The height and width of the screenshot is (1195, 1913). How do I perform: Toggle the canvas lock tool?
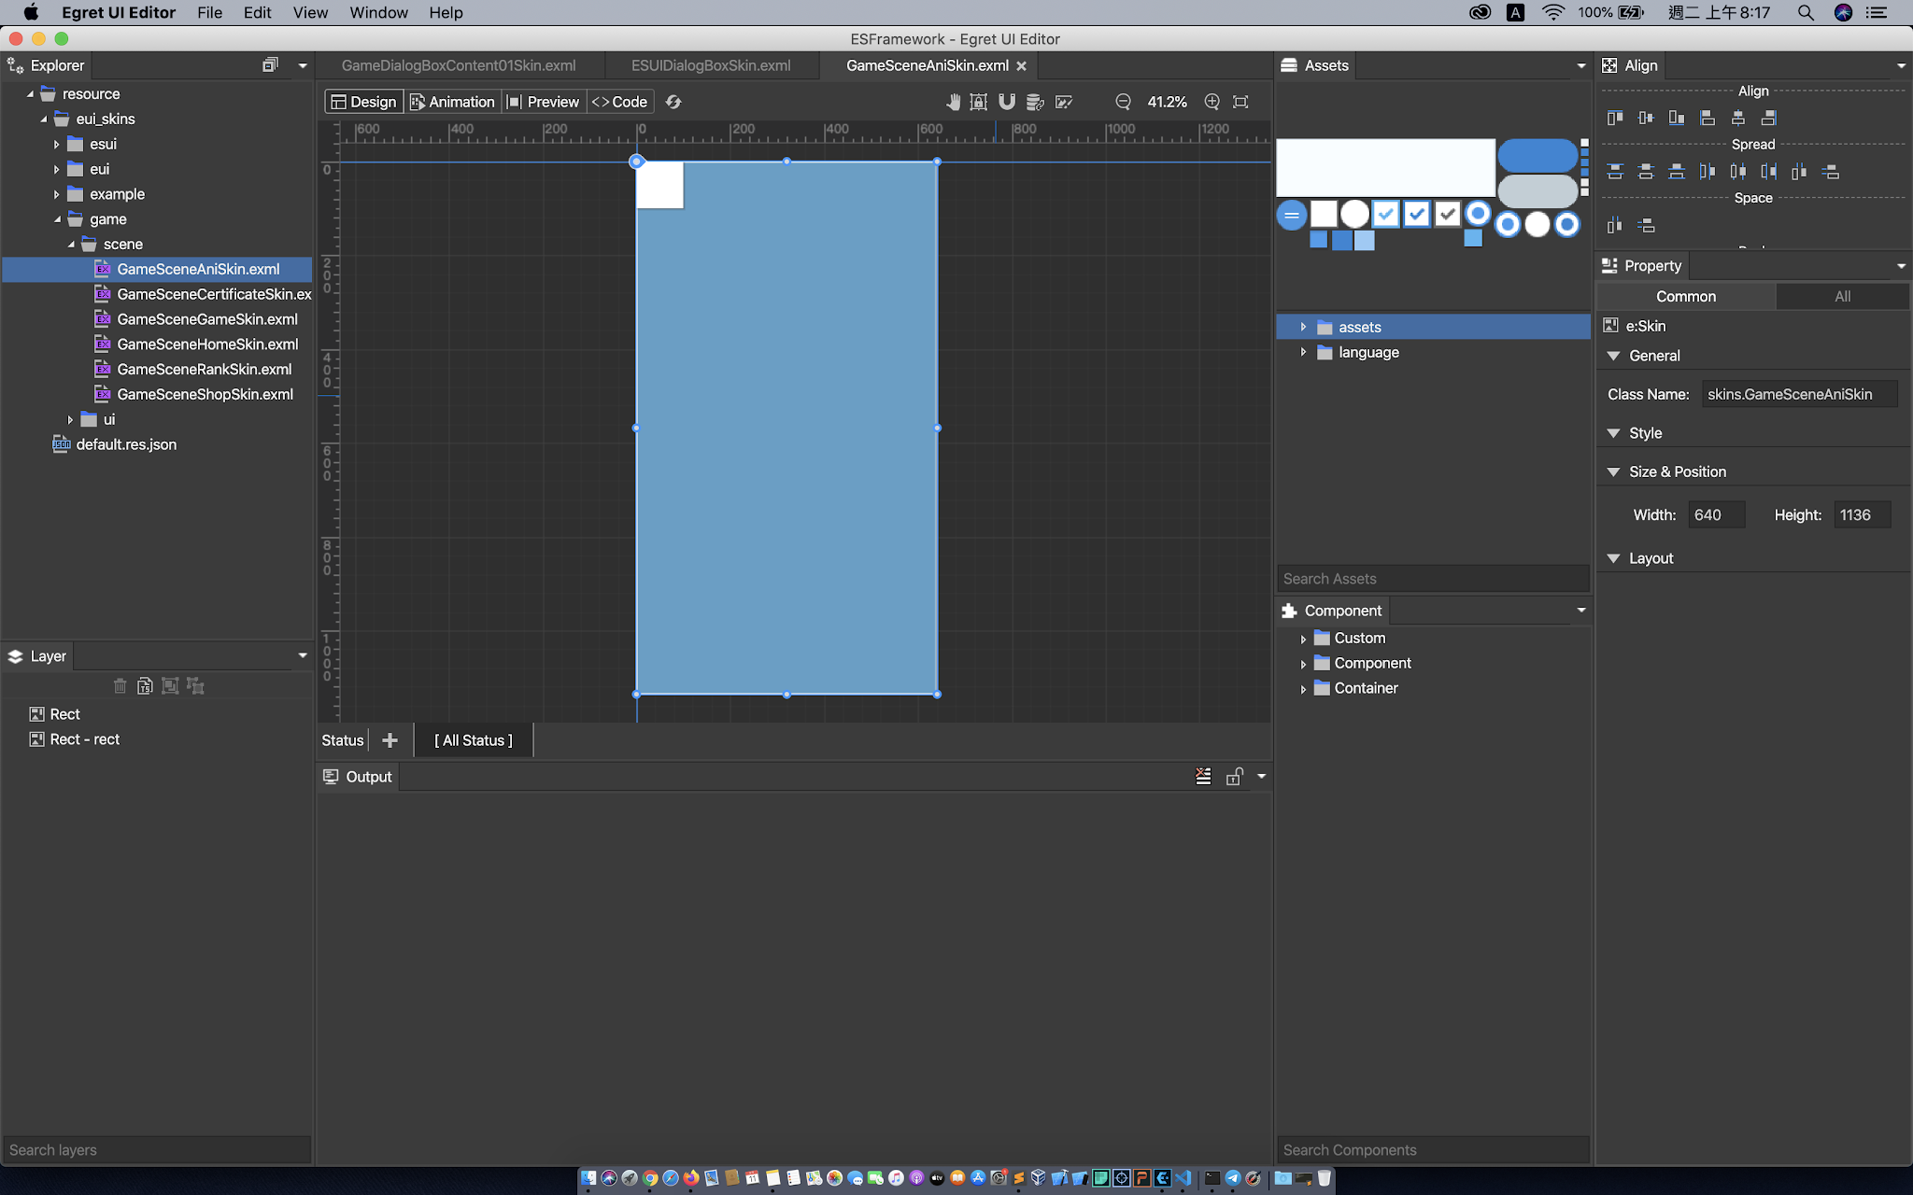pos(977,102)
